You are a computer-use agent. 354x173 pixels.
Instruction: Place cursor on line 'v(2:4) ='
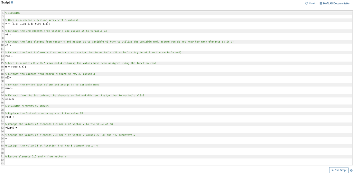pos(11,128)
